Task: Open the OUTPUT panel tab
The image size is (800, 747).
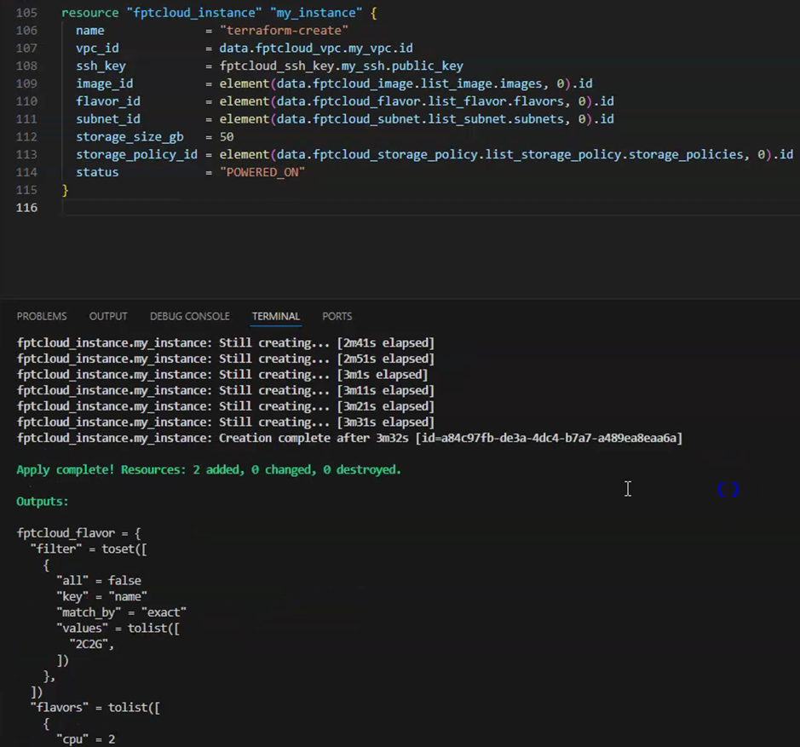Action: 108,316
